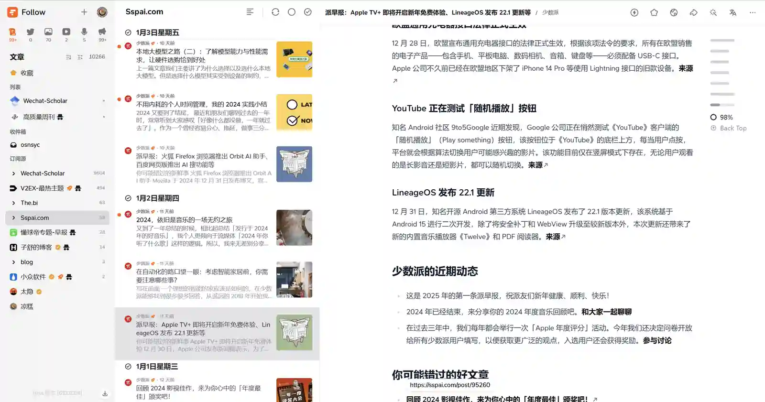Share the current article
The image size is (765, 402).
(693, 12)
